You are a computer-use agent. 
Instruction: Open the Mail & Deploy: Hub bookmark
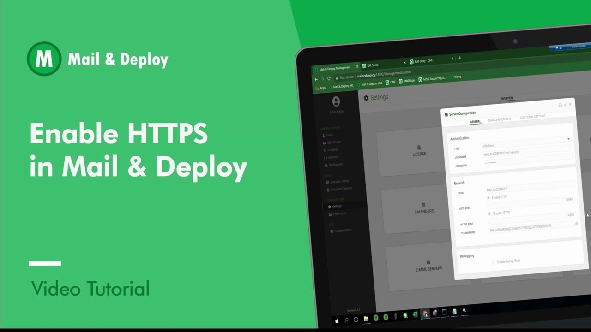click(x=369, y=84)
